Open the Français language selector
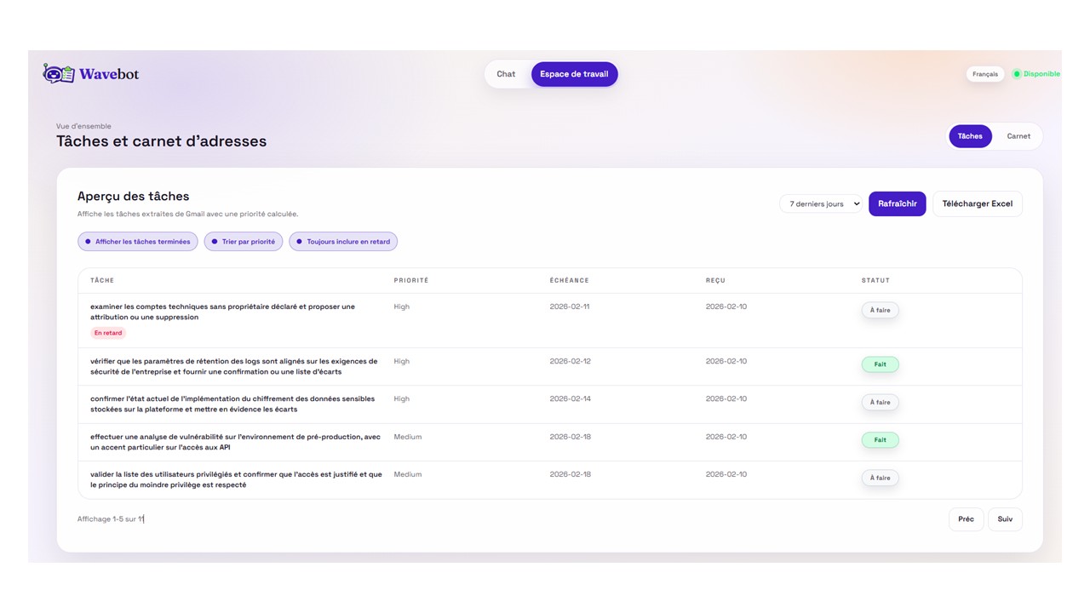The height and width of the screenshot is (613, 1090). [x=984, y=74]
